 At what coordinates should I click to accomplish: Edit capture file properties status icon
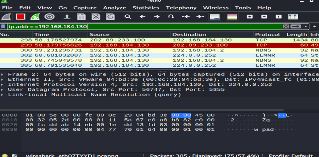point(15,156)
